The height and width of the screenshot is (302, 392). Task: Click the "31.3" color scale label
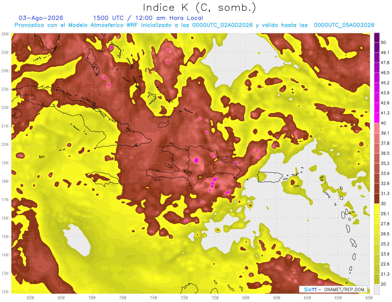coord(385,194)
